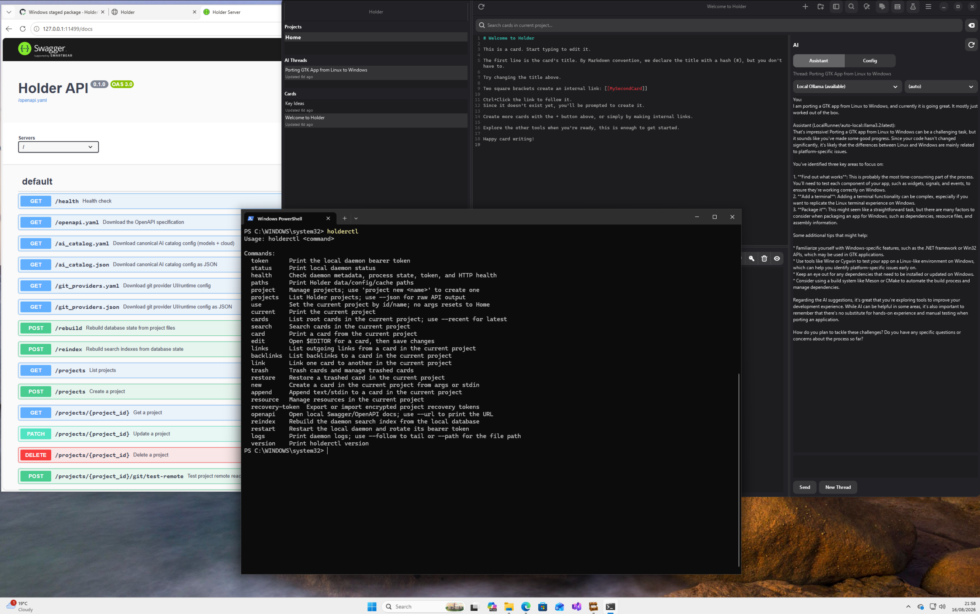Click the key icon in the Holder pane
The width and height of the screenshot is (980, 614).
pyautogui.click(x=751, y=259)
